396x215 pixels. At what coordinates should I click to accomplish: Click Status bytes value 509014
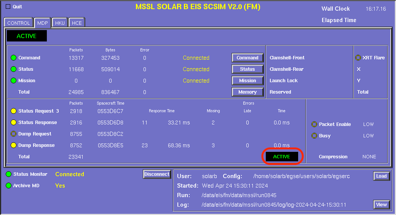point(110,69)
